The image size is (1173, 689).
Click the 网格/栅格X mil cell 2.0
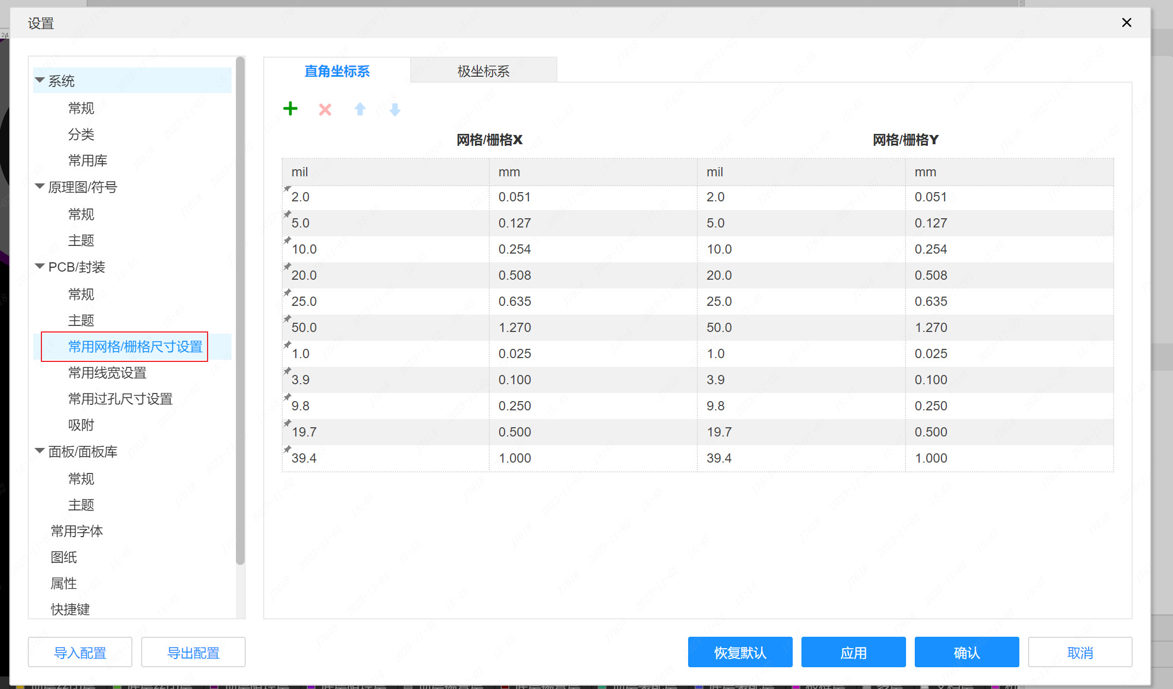click(386, 197)
